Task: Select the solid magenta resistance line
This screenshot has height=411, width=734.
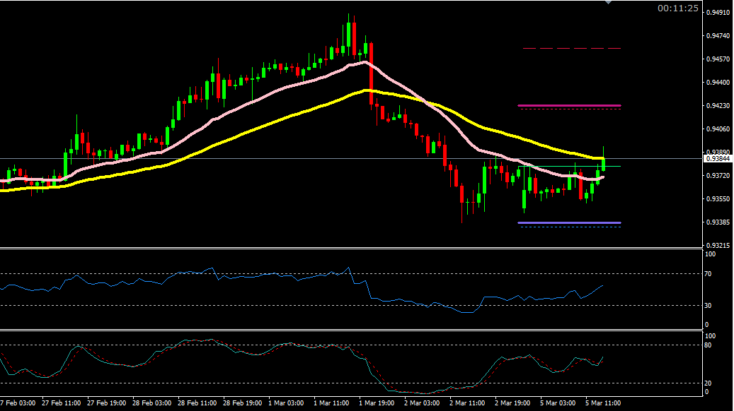Action: [569, 105]
